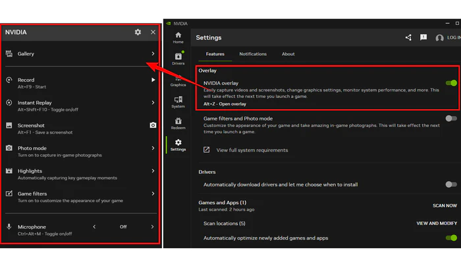The width and height of the screenshot is (461, 268).
Task: Click the Gallery icon in overlay
Action: pyautogui.click(x=9, y=53)
